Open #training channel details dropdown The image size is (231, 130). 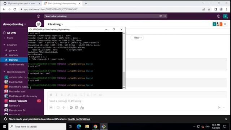[55, 24]
